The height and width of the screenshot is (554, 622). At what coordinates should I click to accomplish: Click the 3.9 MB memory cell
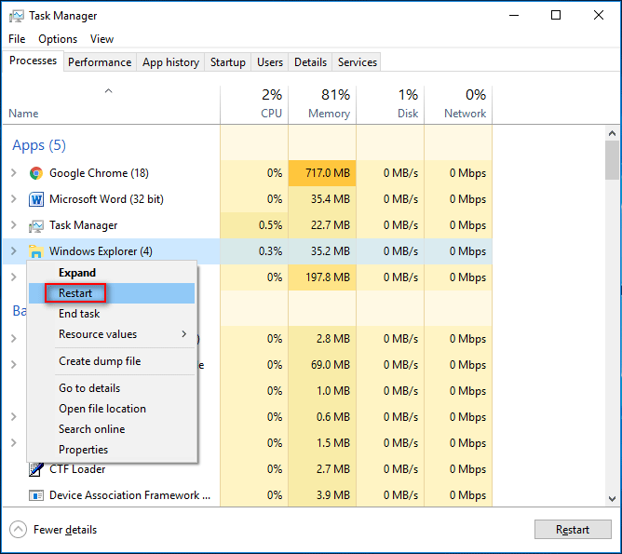(322, 495)
